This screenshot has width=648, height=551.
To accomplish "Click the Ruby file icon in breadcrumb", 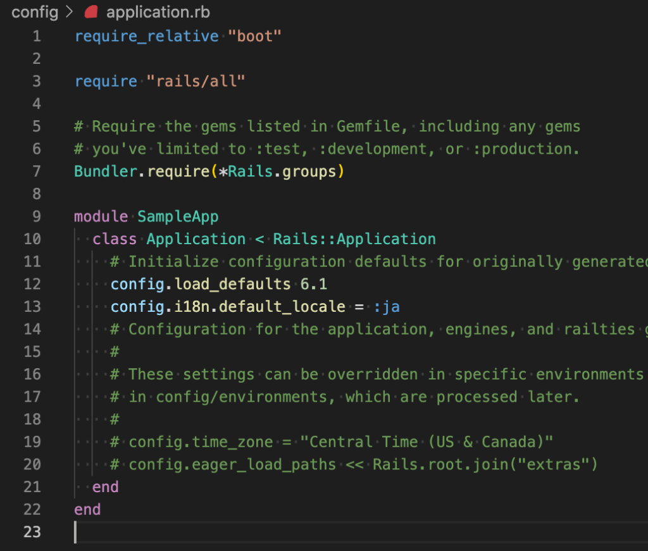I will point(91,12).
